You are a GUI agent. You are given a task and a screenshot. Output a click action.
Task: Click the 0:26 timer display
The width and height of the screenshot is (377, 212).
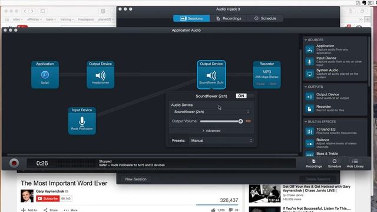(x=42, y=164)
